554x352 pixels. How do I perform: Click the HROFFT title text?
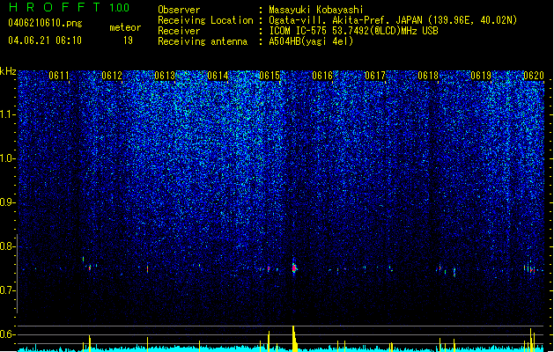55,7
